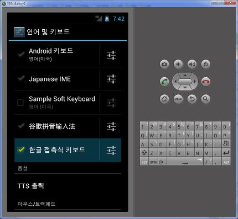Click the Q key on emulator keyboard
The image size is (238, 219).
click(x=144, y=135)
